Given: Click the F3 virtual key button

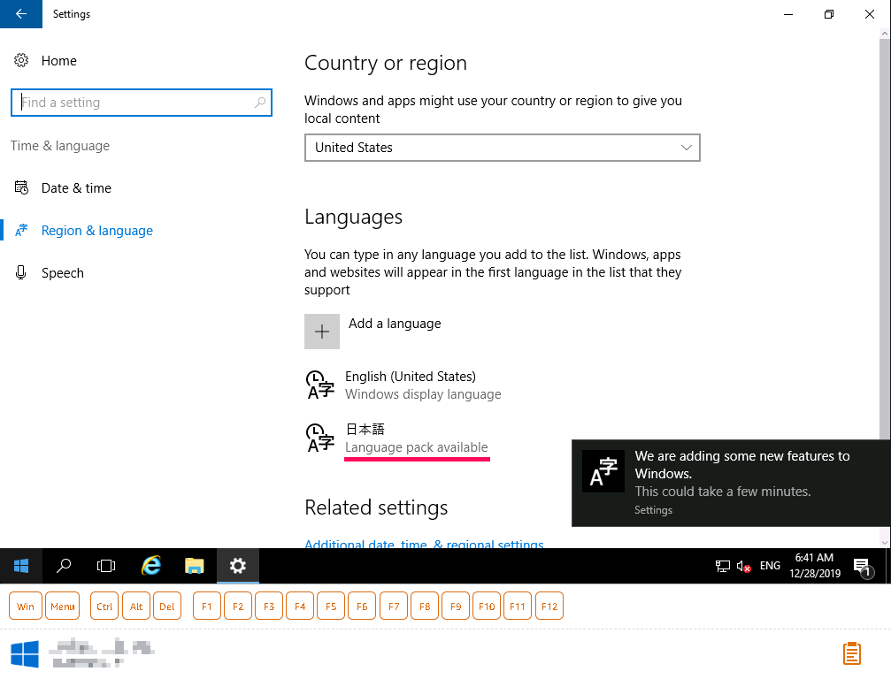Looking at the screenshot, I should tap(269, 607).
